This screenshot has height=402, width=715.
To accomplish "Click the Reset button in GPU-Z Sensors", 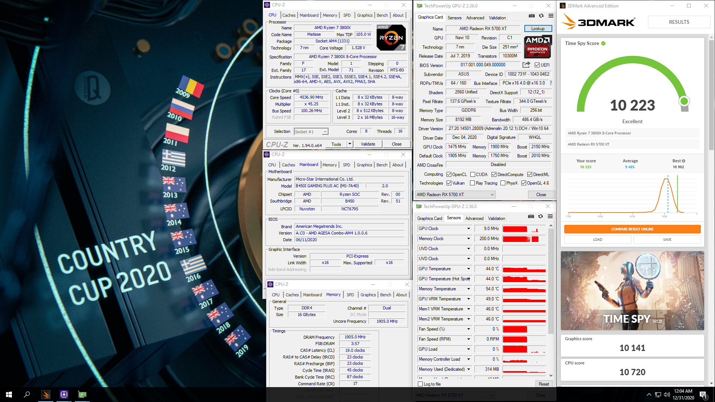I will pyautogui.click(x=544, y=384).
